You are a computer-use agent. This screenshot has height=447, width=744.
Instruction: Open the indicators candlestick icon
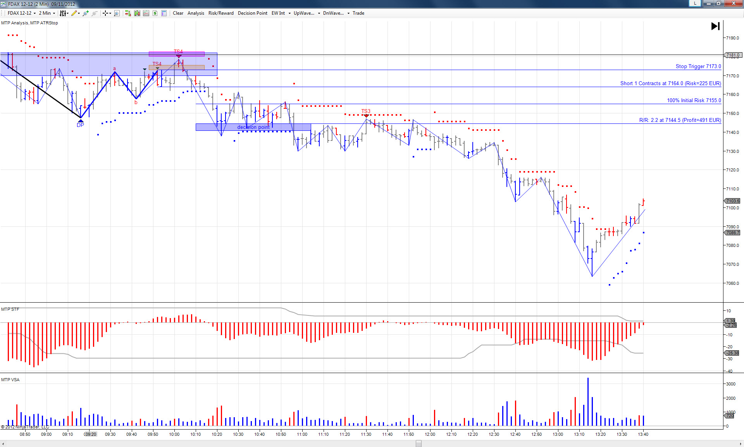(x=137, y=13)
